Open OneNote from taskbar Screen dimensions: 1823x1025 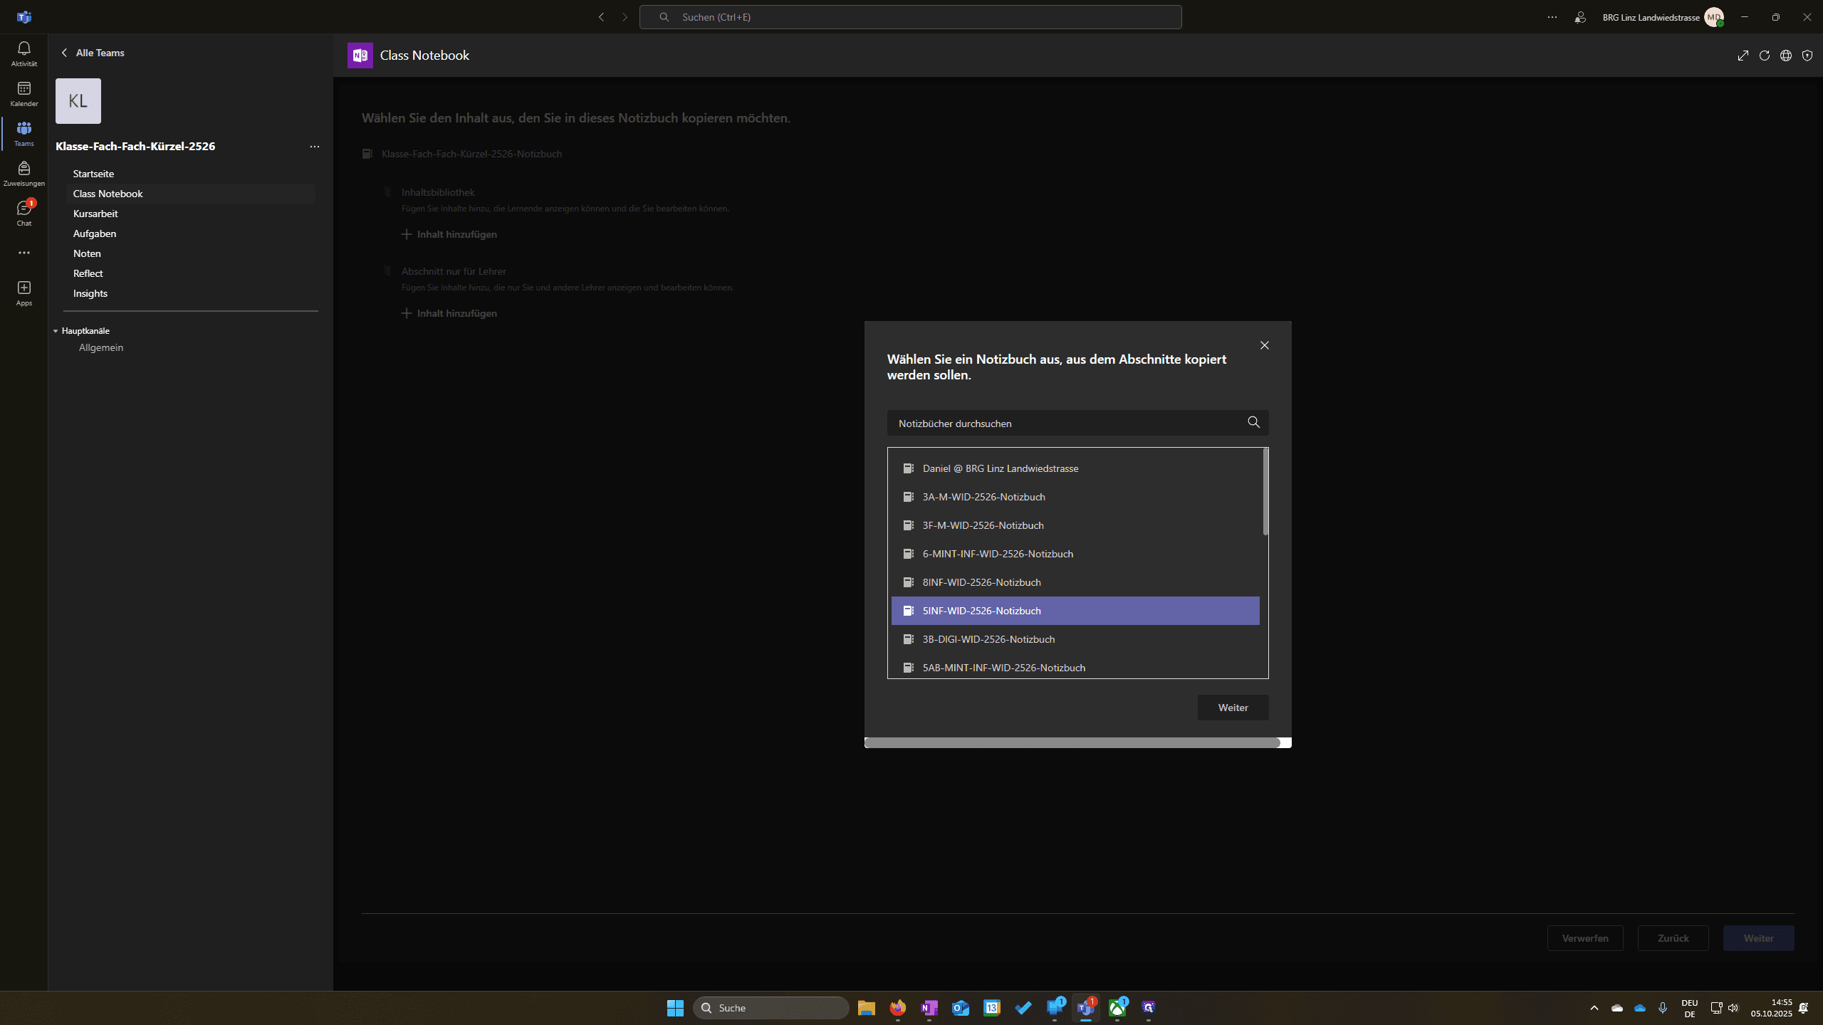click(929, 1008)
